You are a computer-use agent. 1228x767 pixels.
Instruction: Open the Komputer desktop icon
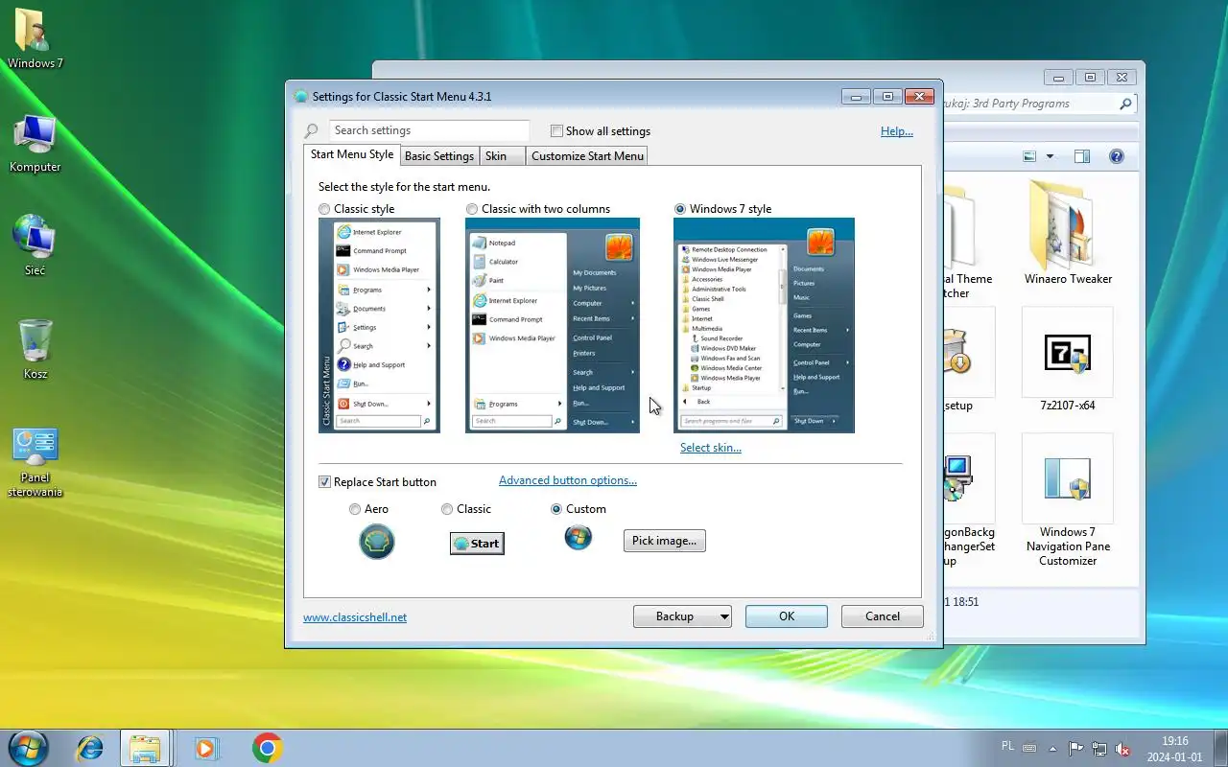35,144
